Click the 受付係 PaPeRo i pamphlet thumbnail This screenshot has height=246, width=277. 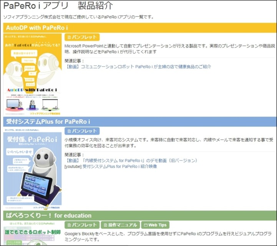[33, 169]
